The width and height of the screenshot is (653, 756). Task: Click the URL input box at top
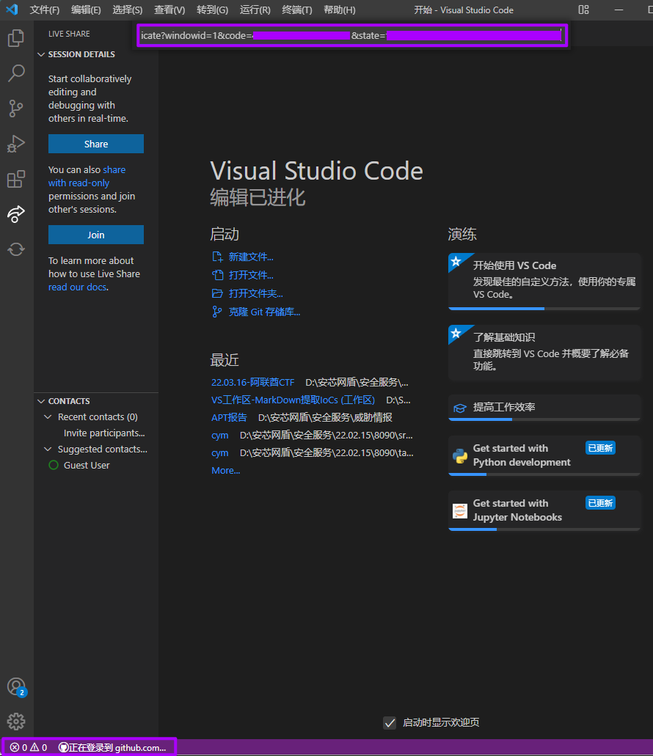(351, 35)
